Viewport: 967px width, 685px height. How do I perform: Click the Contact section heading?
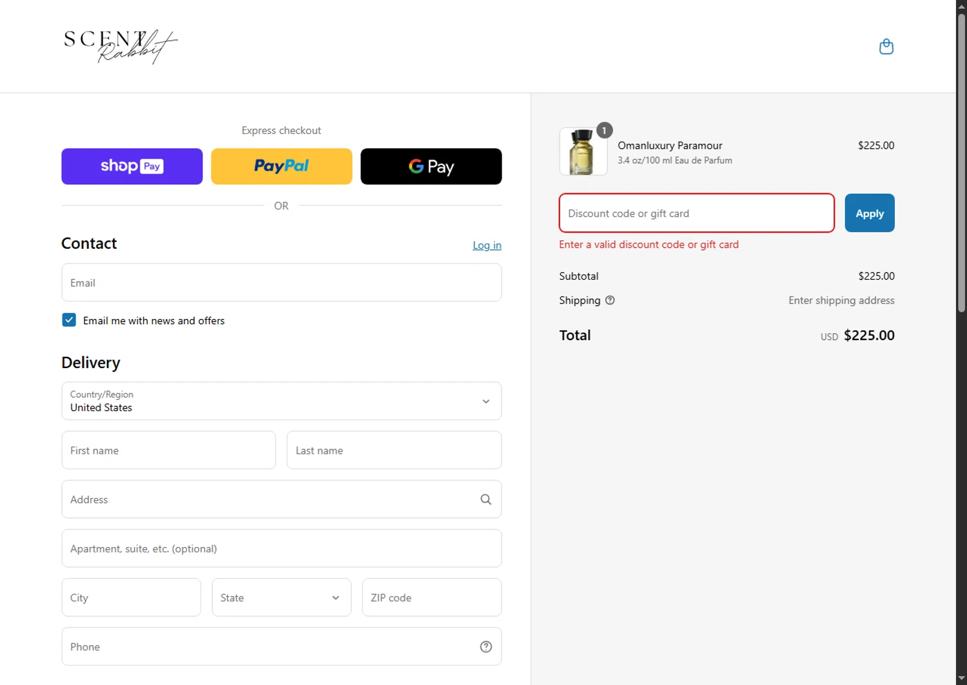coord(89,244)
